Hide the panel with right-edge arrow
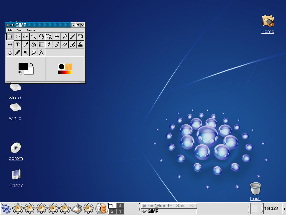 click(285, 209)
